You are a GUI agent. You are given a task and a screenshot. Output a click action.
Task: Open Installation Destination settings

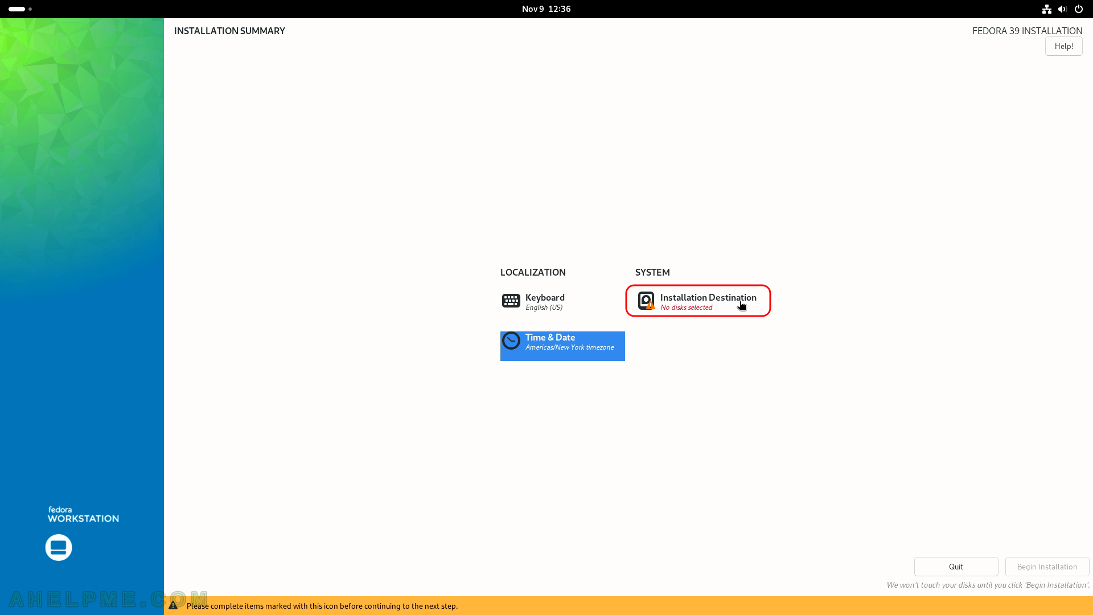tap(698, 301)
